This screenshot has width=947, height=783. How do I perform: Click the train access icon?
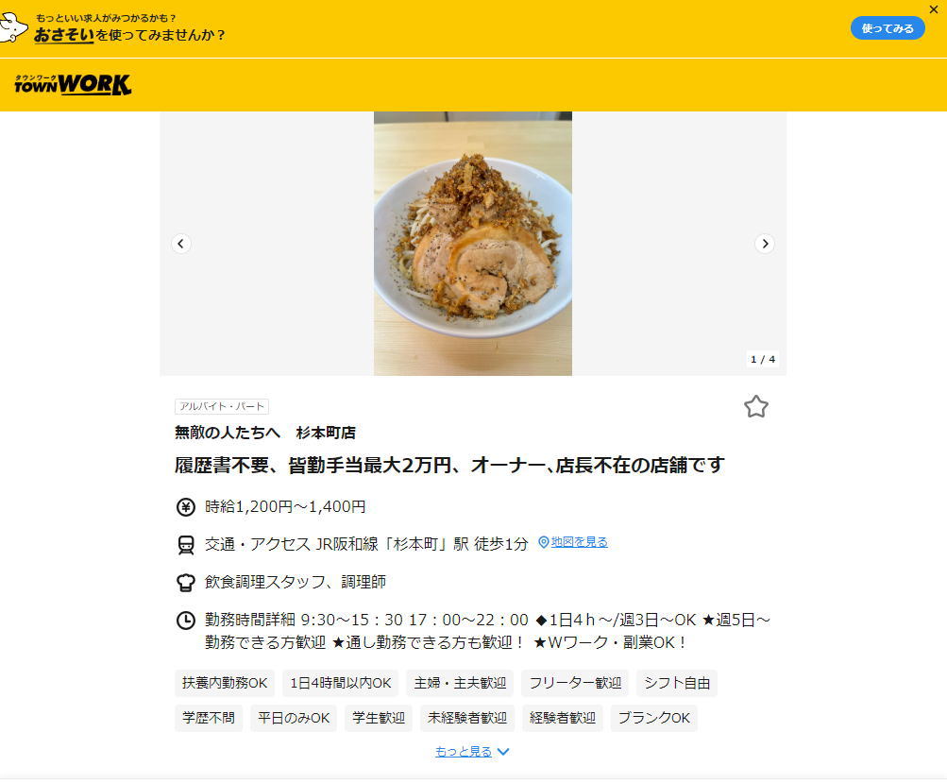coord(185,545)
